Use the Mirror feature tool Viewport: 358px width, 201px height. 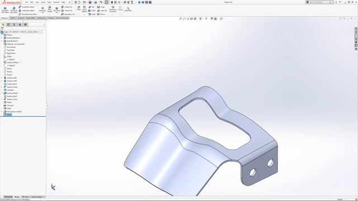101,14
